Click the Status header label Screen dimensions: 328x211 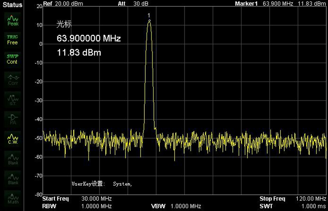13,4
